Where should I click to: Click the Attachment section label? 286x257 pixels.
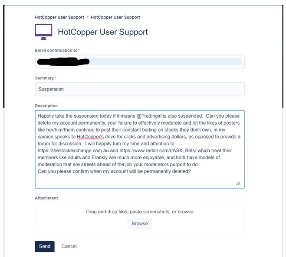point(46,198)
